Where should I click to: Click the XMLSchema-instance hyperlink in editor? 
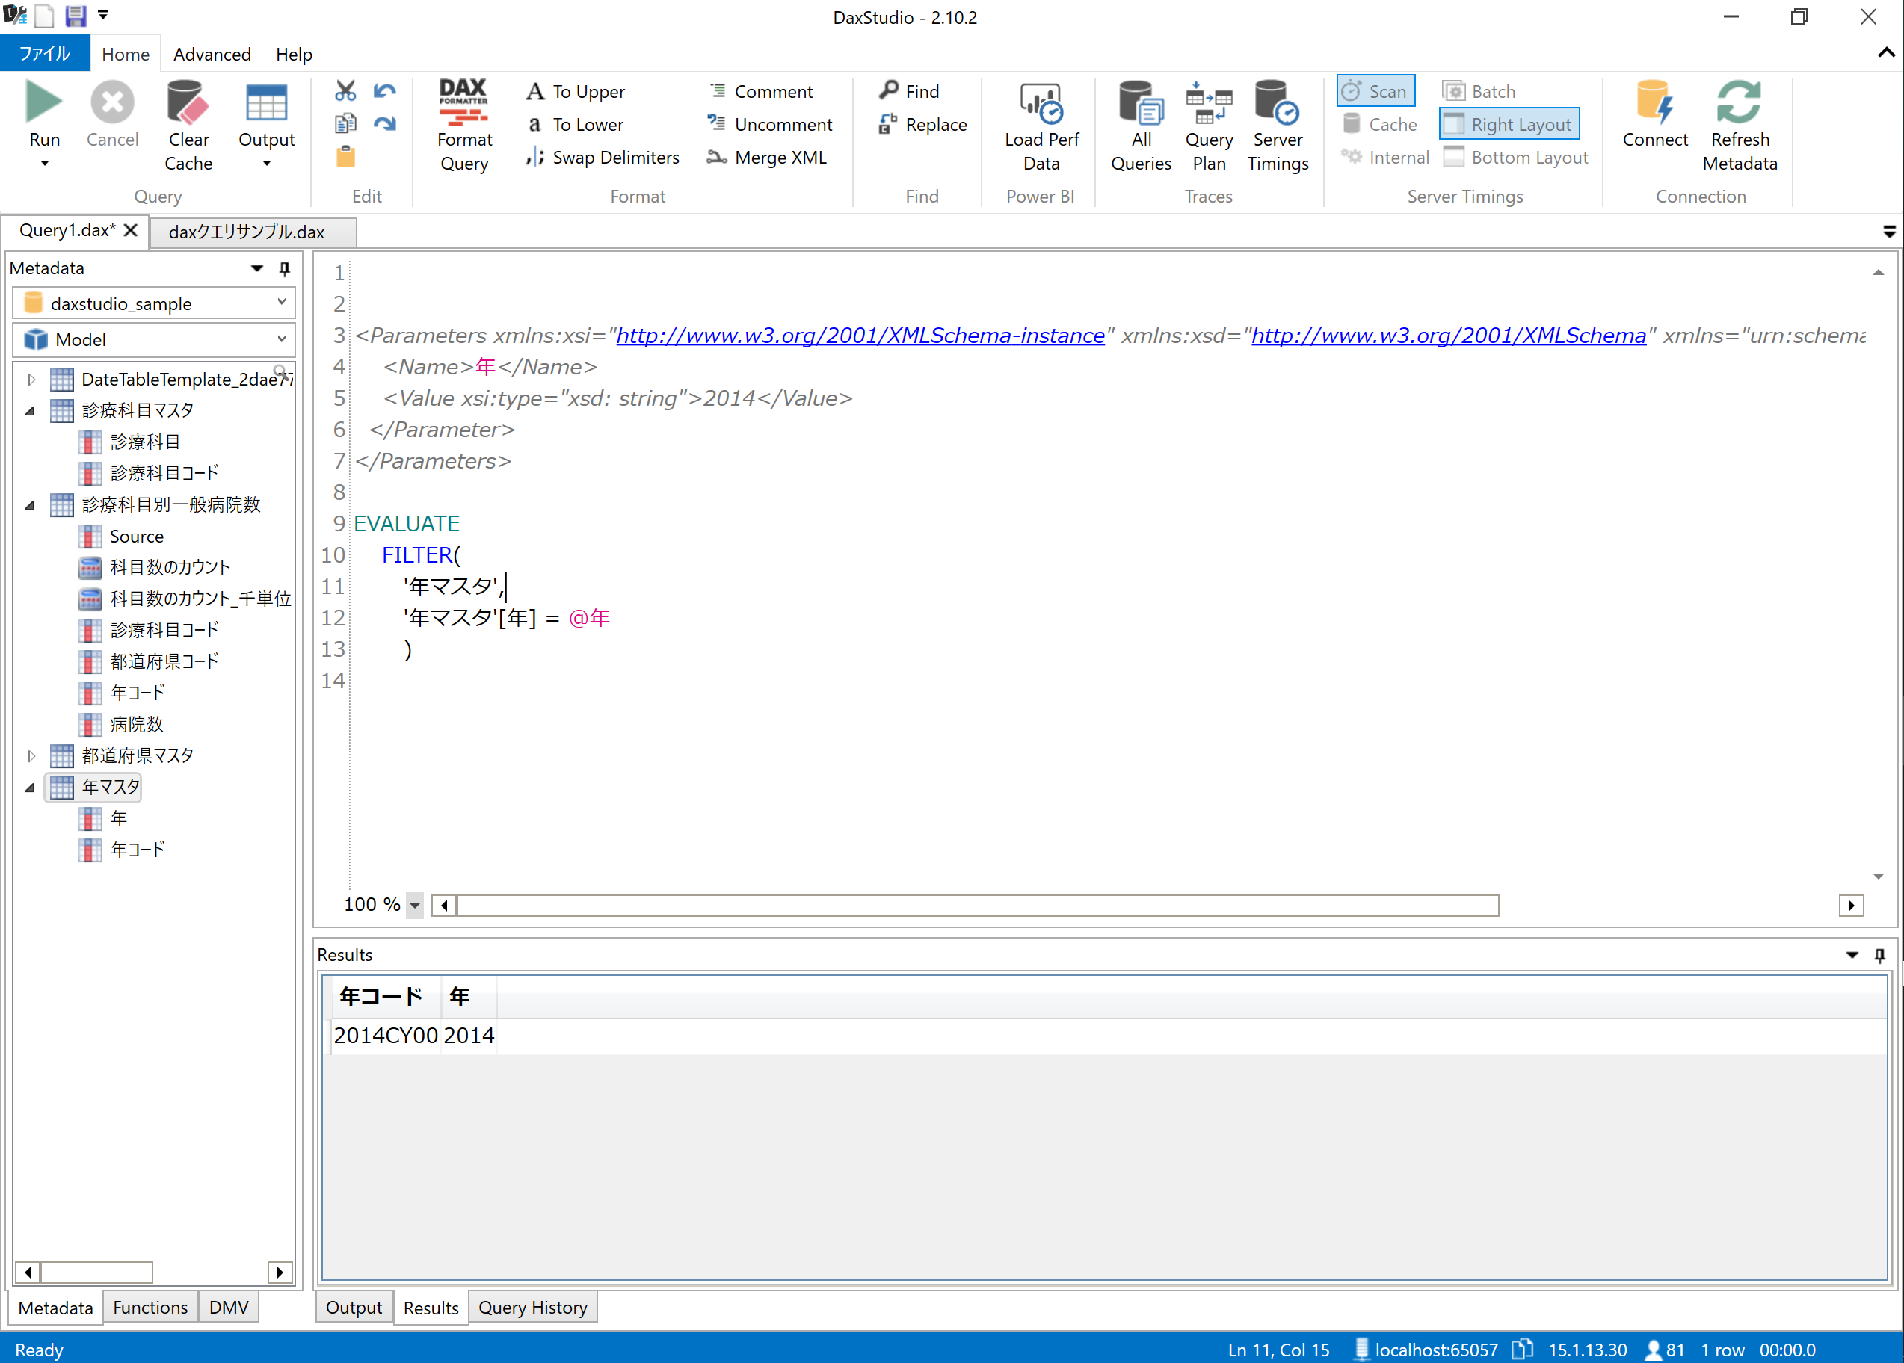coord(860,335)
